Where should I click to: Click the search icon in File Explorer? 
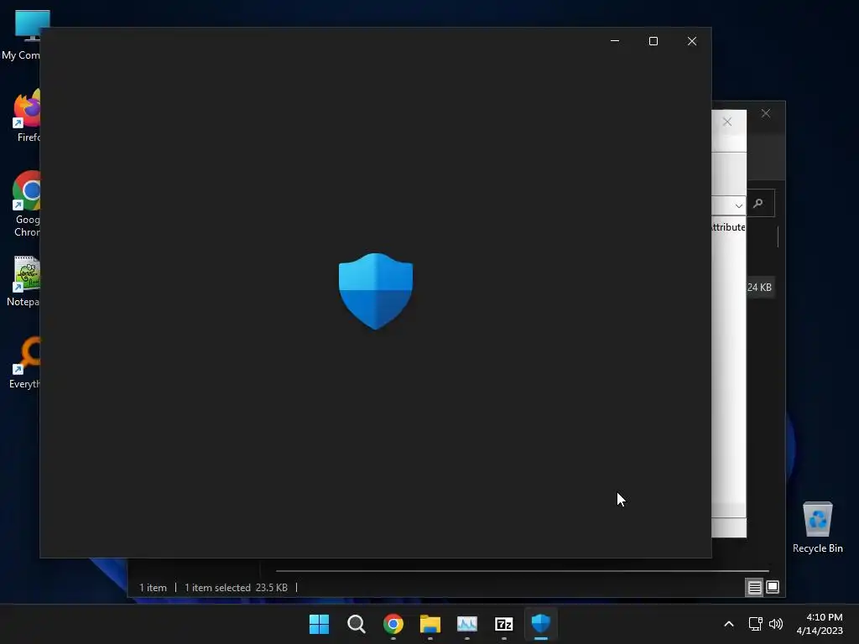point(758,204)
